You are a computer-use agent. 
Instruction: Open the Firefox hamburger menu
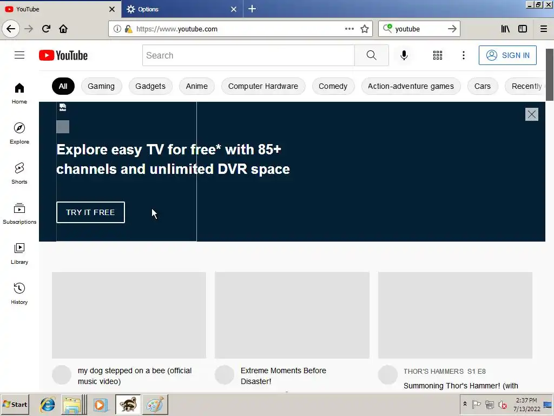[x=544, y=29]
